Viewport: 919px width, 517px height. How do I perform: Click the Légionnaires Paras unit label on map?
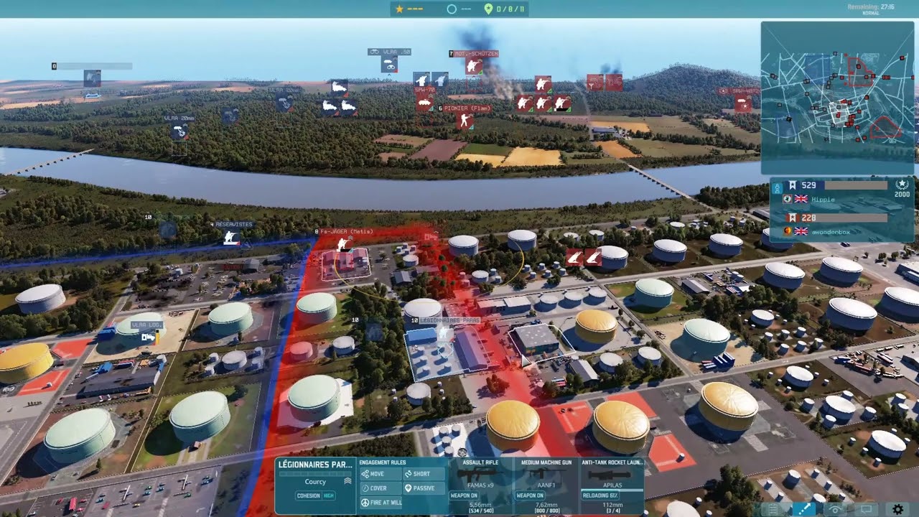[x=448, y=320]
